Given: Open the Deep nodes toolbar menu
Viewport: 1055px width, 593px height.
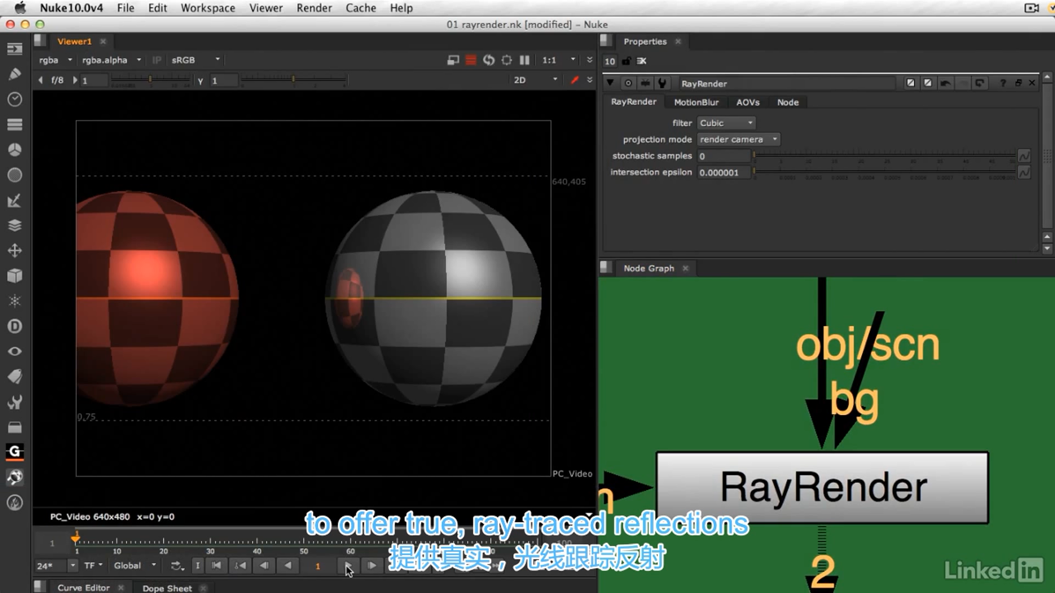Looking at the screenshot, I should coord(15,326).
